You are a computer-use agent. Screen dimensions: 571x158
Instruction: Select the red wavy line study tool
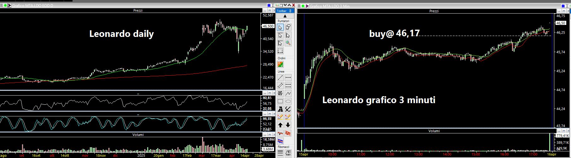pyautogui.click(x=280, y=133)
